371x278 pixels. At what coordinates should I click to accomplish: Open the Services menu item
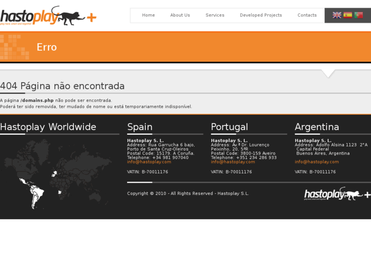(215, 15)
